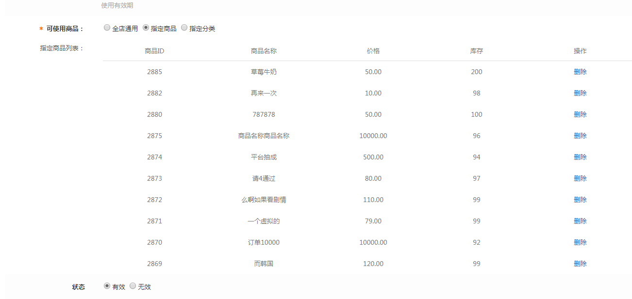Viewport: 632px width, 299px height.
Task: Click the 库存 column header
Action: pyautogui.click(x=476, y=51)
